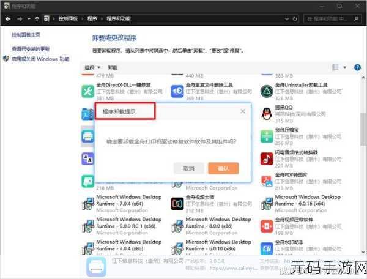The image size is (367, 279).
Task: Select 程序 in the address breadcrumb
Action: (92, 18)
